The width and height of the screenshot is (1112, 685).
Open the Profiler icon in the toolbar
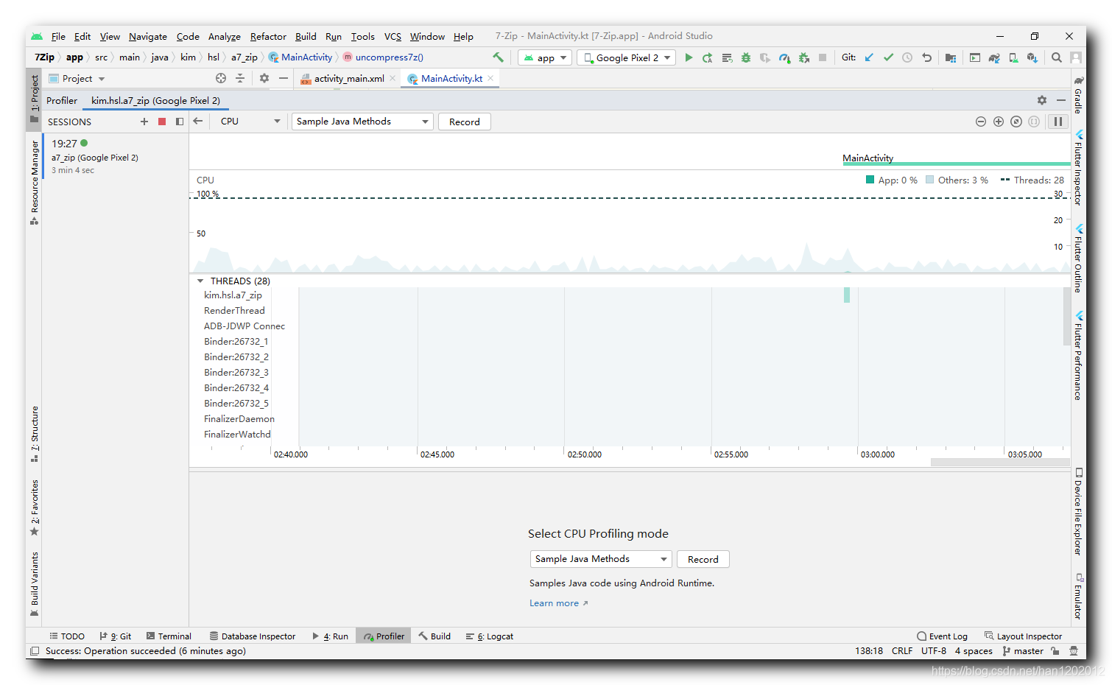pos(784,57)
